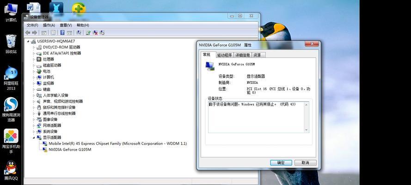Open 阿里旺旺 2013 desktop shortcut
Image resolution: width=411 pixels, height=185 pixels.
(11, 78)
